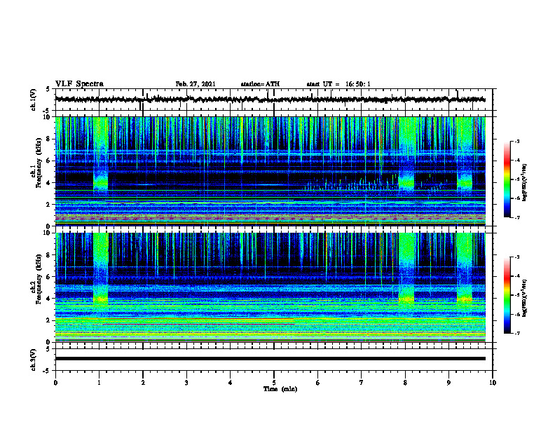Select the date text "Feb. 27, 2021"
This screenshot has width=555, height=429.
click(x=196, y=84)
